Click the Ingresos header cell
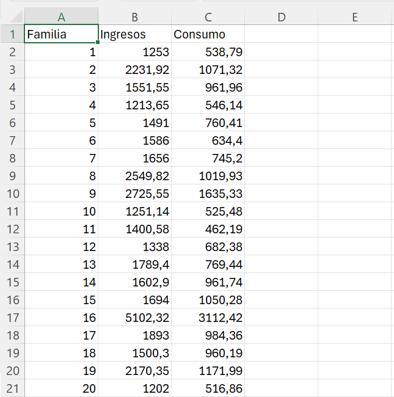The width and height of the screenshot is (394, 397). point(134,34)
